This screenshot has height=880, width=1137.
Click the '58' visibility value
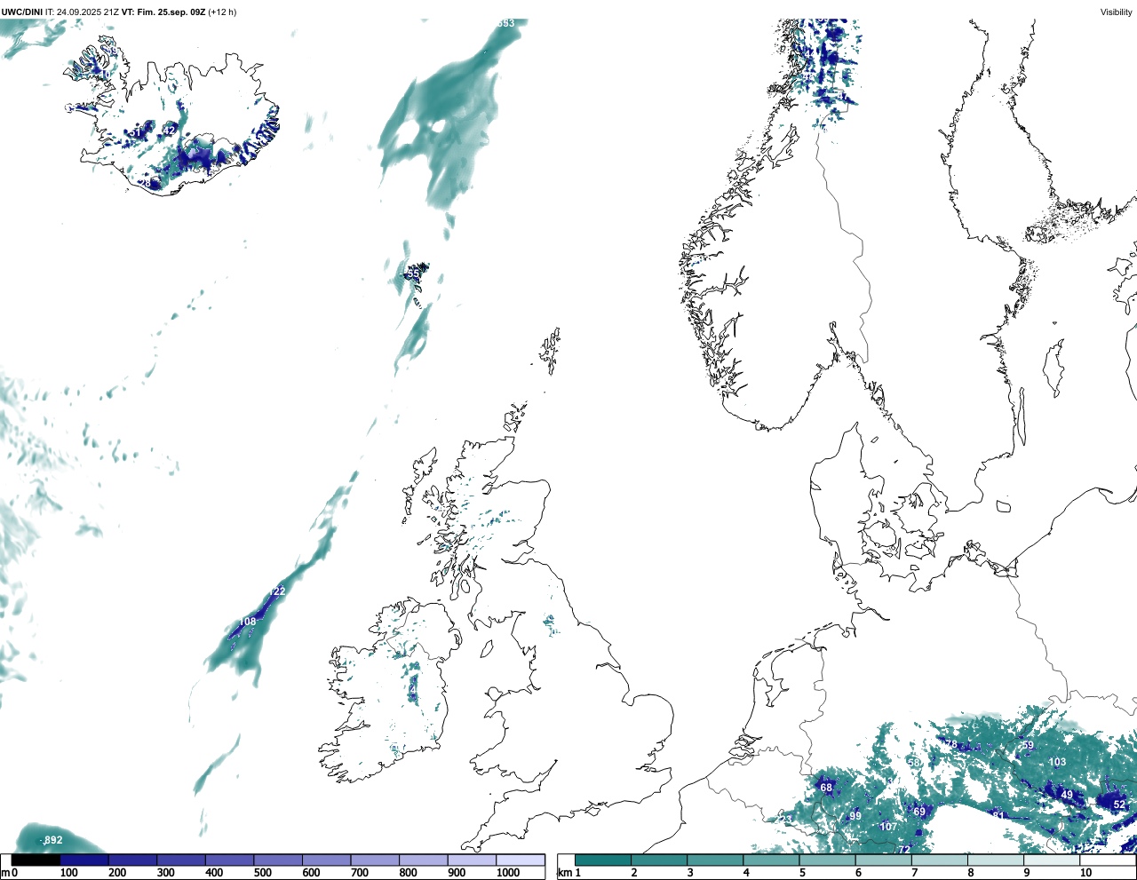coord(914,763)
